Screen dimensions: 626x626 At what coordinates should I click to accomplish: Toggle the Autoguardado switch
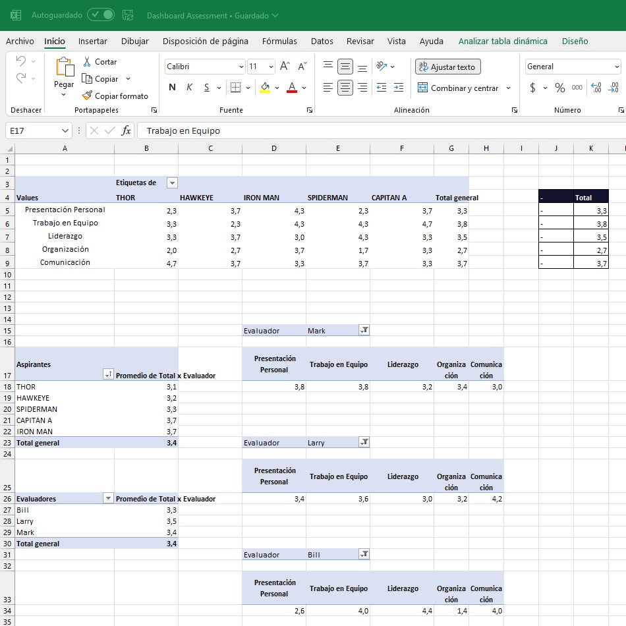coord(101,14)
